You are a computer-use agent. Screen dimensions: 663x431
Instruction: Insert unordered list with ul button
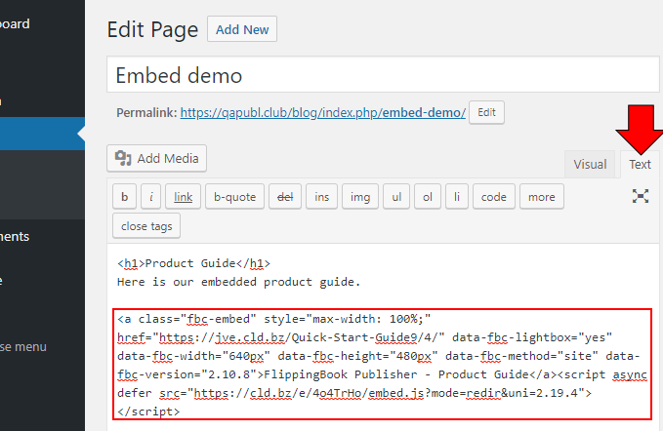point(396,197)
